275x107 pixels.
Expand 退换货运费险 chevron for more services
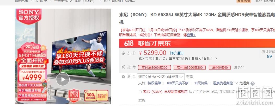[x=236, y=83]
